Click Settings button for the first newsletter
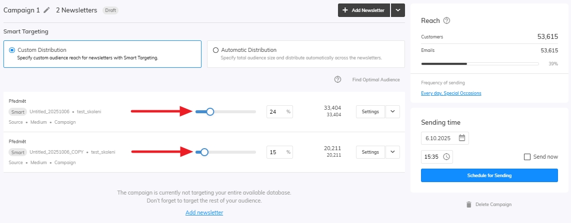The height and width of the screenshot is (223, 571). point(370,112)
